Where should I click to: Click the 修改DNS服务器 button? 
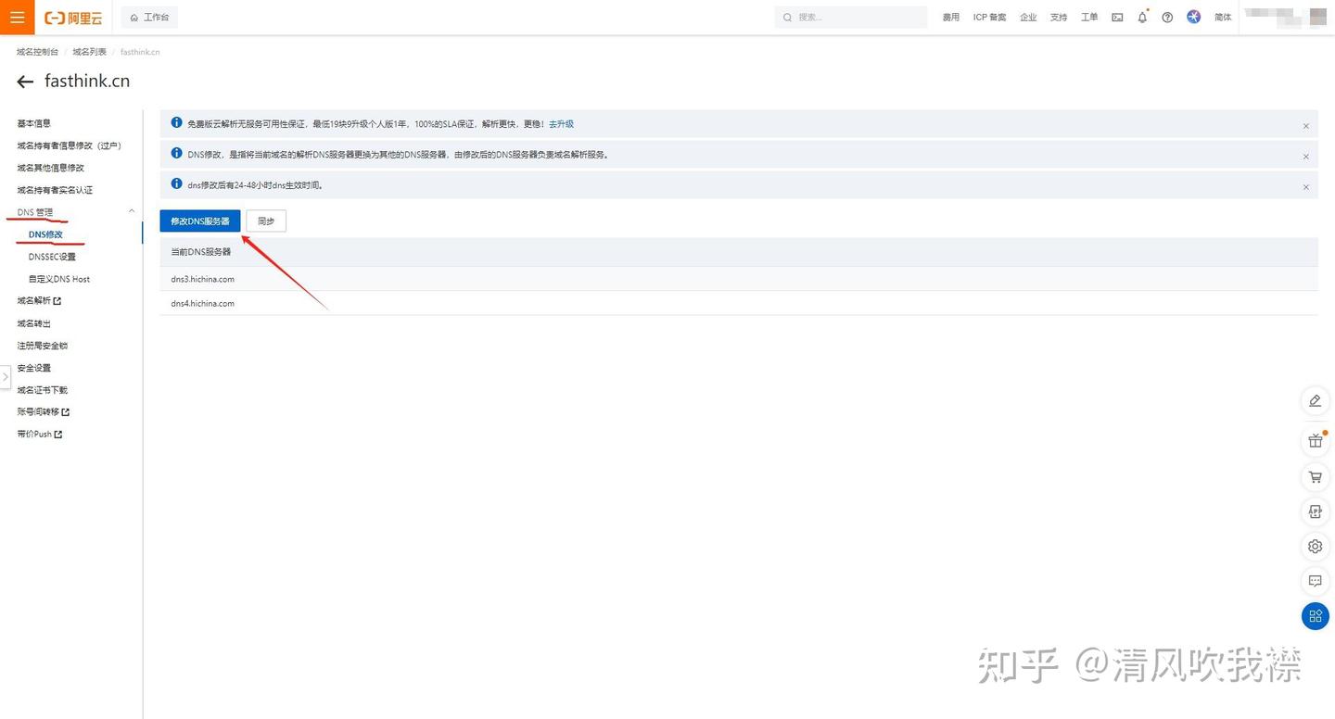pyautogui.click(x=200, y=221)
